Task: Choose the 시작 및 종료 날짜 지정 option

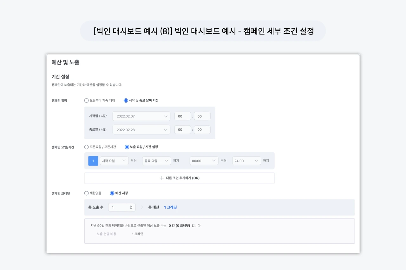Action: click(126, 100)
